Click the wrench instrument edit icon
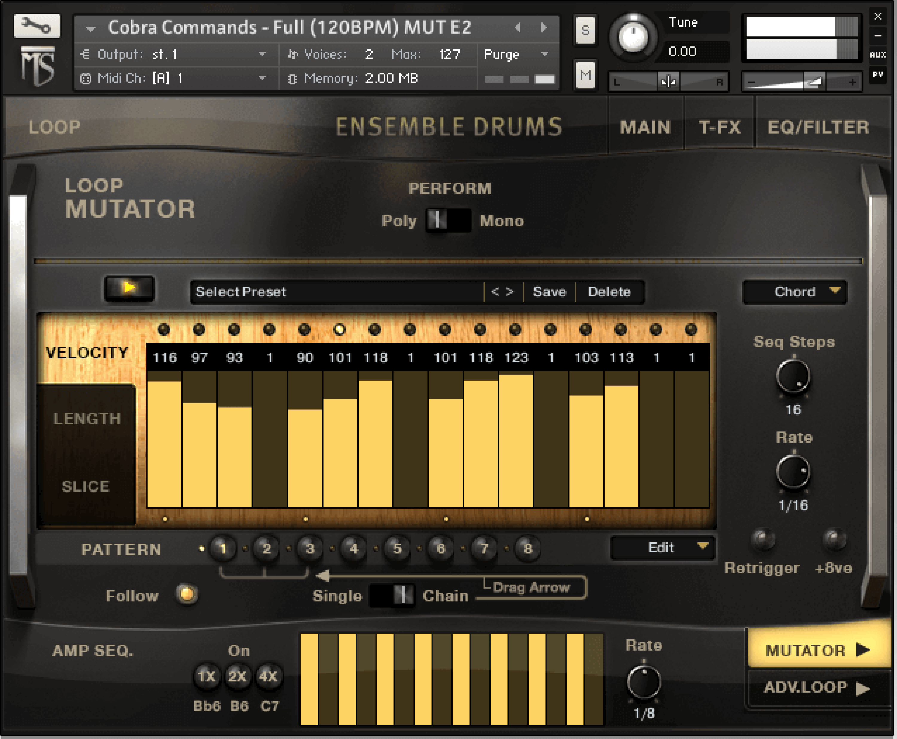Screen dimensions: 897x739 click(37, 26)
